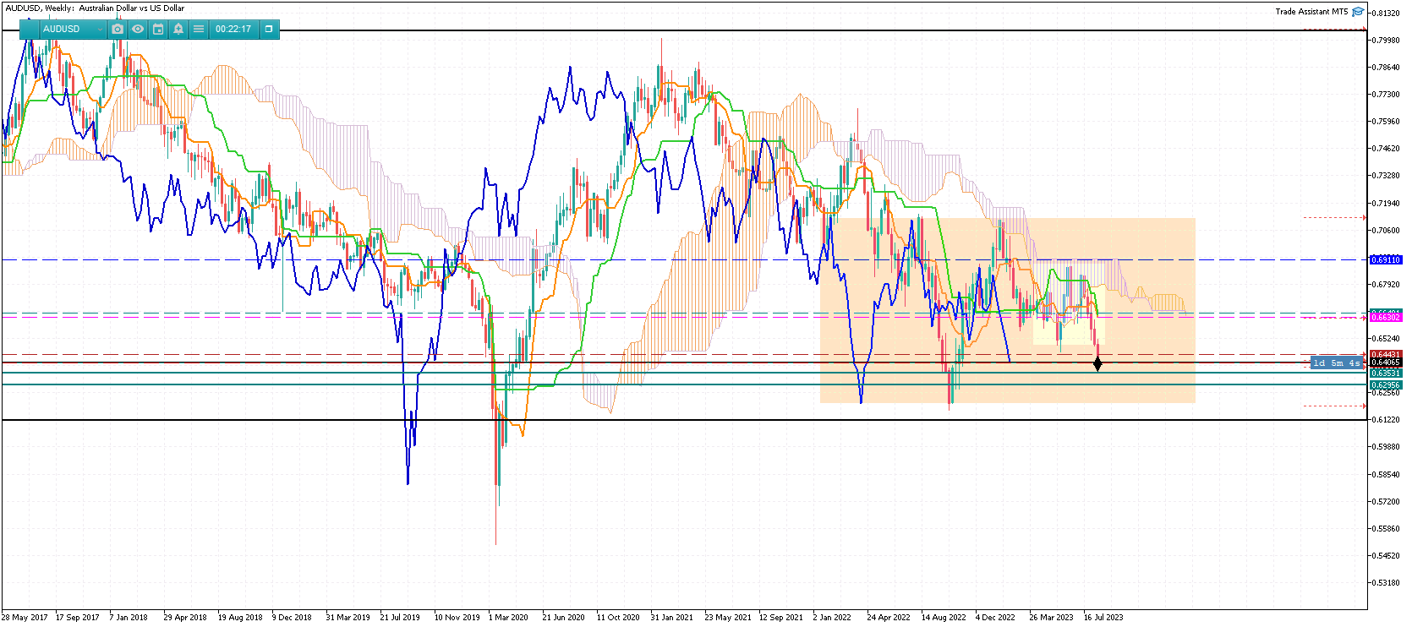Image resolution: width=1412 pixels, height=627 pixels.
Task: Click the 00:22:17 candle timer
Action: (x=233, y=29)
